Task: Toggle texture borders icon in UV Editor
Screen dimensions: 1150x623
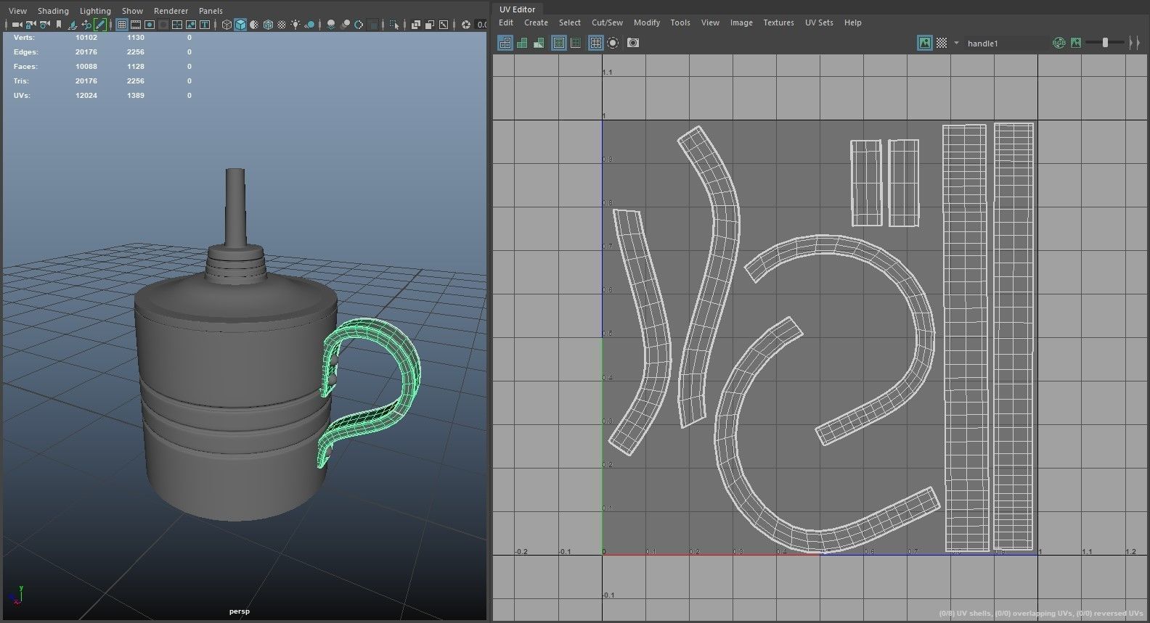Action: click(558, 43)
